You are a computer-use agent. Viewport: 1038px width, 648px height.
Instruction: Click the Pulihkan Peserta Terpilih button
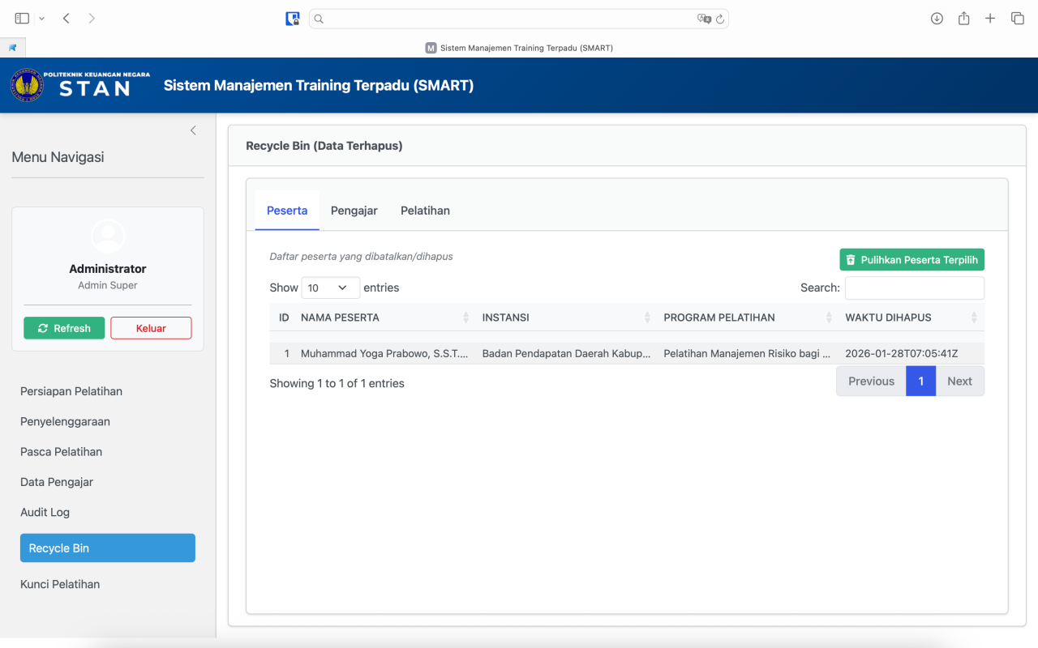tap(911, 260)
